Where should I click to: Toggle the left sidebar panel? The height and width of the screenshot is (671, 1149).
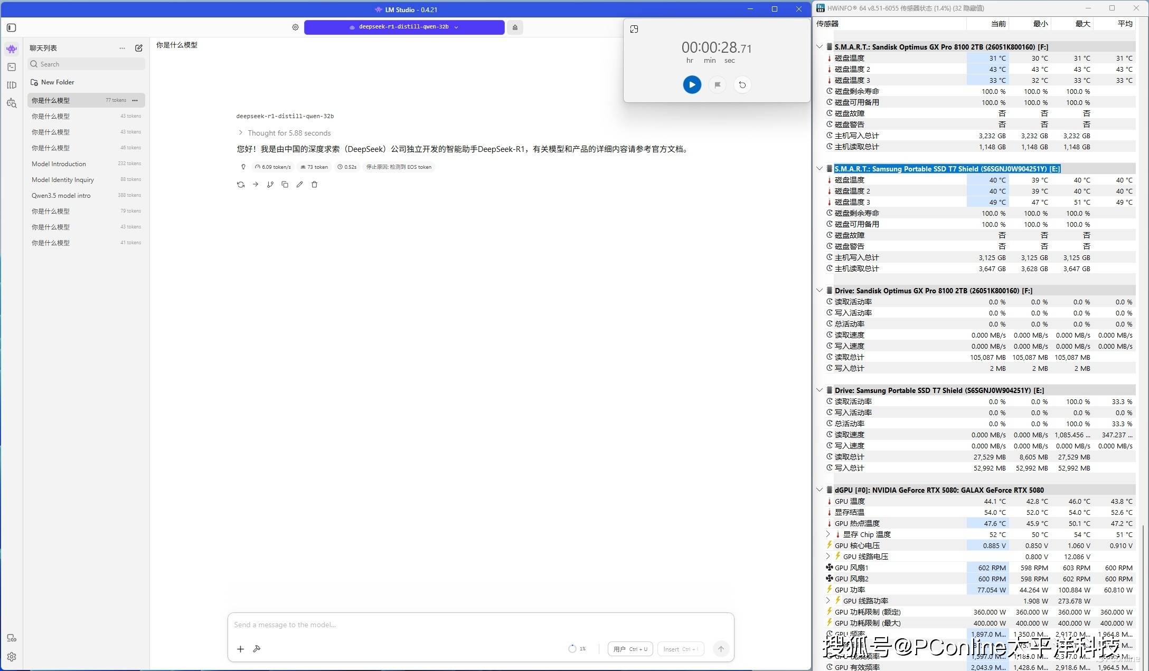coord(12,27)
